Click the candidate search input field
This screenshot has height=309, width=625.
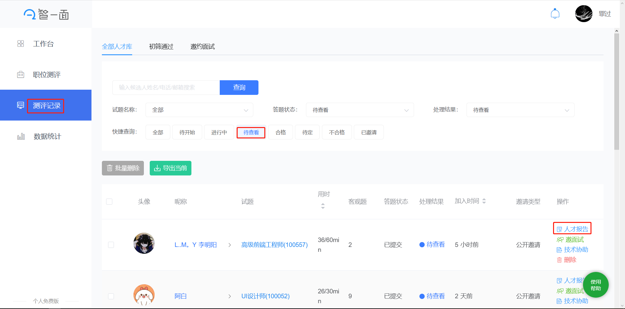166,87
